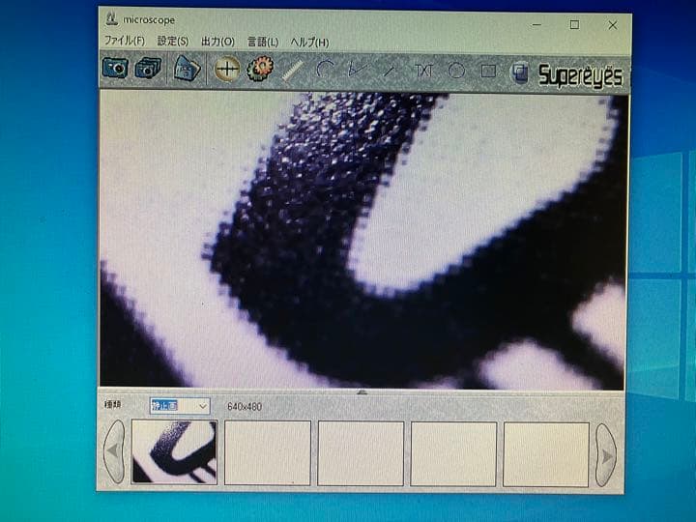The height and width of the screenshot is (522, 696).
Task: Click the overlapping windows icon in toolbar
Action: click(520, 72)
